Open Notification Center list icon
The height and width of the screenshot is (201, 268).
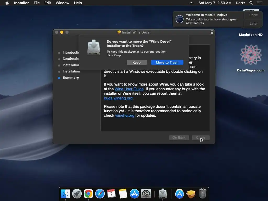(259, 3)
